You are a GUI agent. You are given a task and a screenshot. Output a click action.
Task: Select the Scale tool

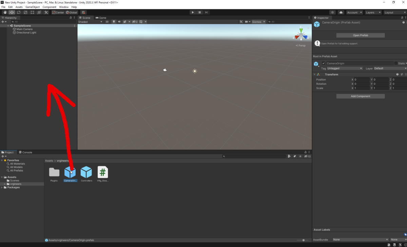click(x=25, y=12)
